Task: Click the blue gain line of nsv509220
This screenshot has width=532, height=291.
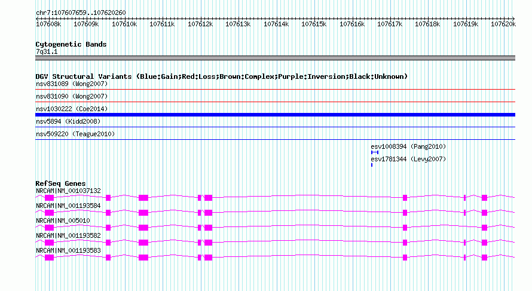Action: click(275, 140)
